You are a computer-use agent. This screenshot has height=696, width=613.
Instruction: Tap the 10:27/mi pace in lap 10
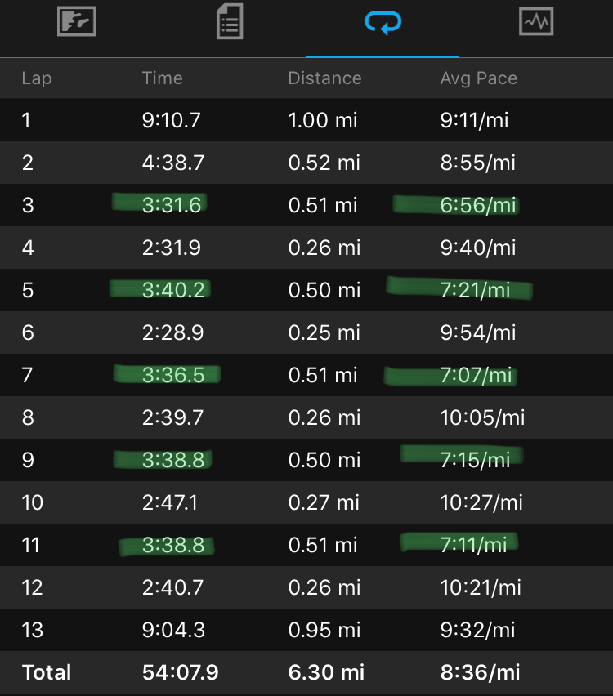pos(481,502)
